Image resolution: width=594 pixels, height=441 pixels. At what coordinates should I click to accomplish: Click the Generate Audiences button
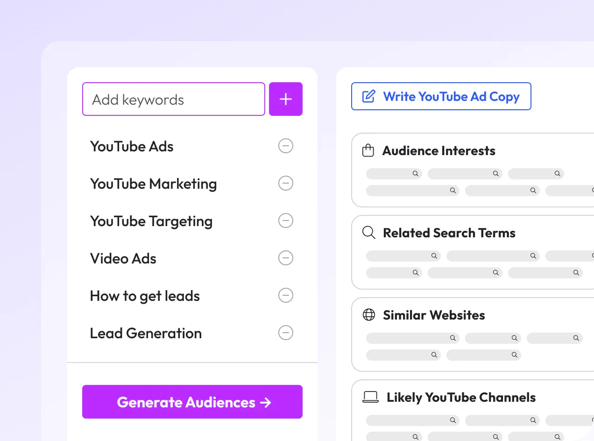click(192, 402)
